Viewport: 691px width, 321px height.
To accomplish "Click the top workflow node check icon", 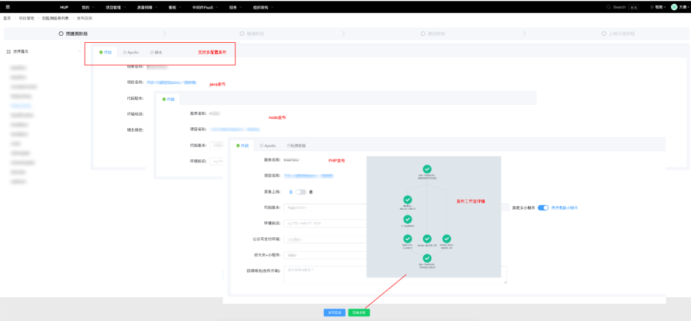I will 427,169.
